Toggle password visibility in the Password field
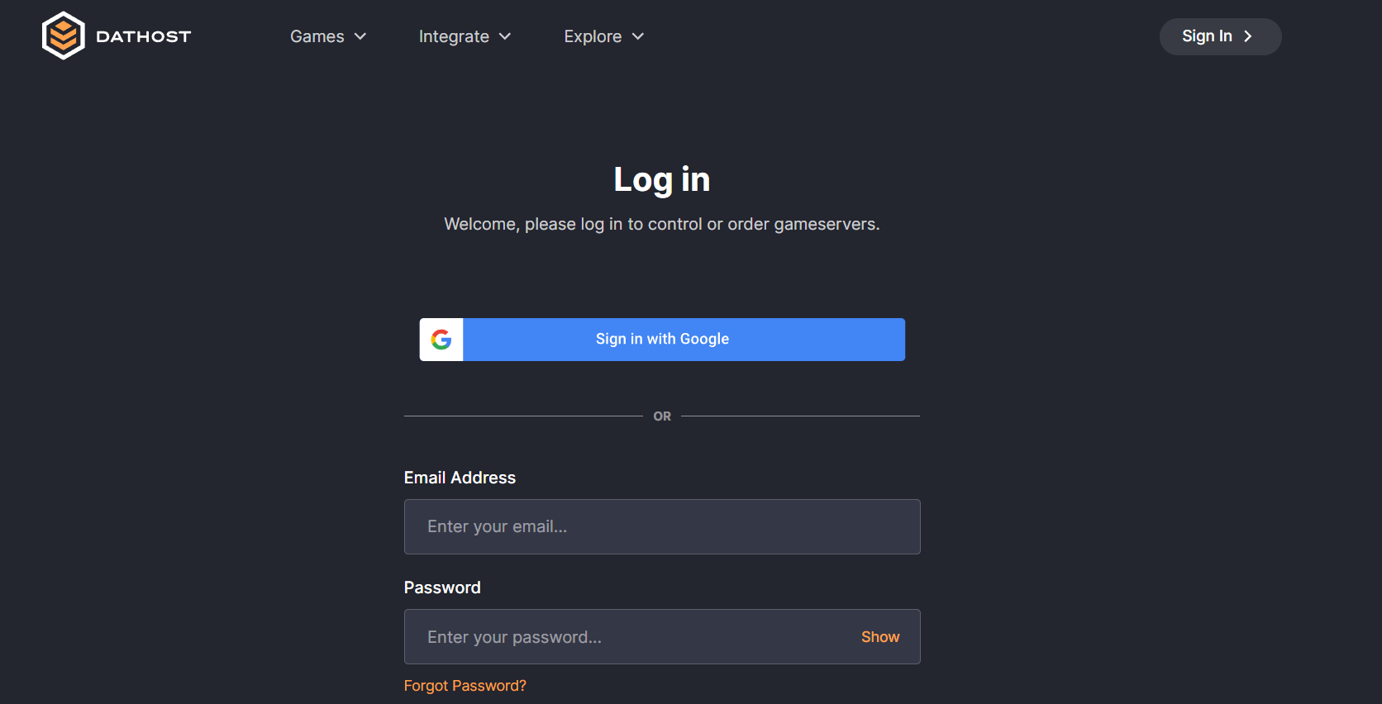This screenshot has height=704, width=1382. pyautogui.click(x=879, y=636)
